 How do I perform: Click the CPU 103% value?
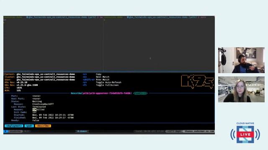pos(19,88)
